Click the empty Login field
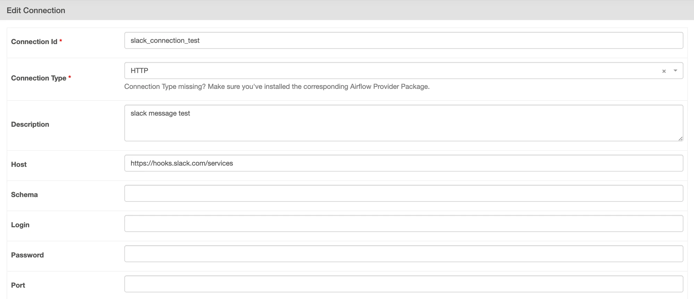This screenshot has width=694, height=299. (x=404, y=224)
